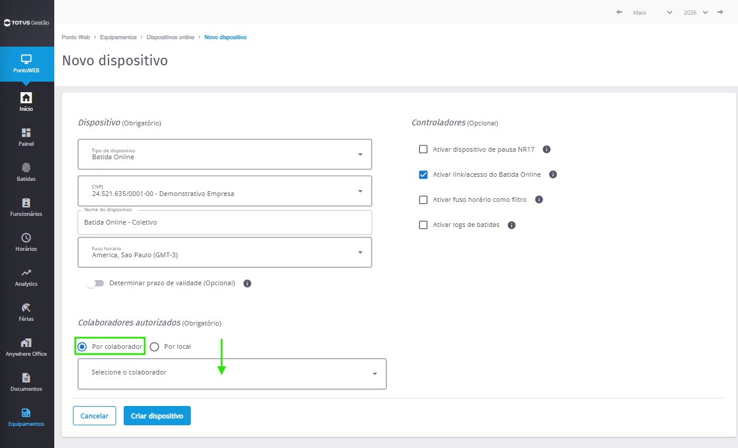Click the Cancelar button
This screenshot has width=738, height=448.
coord(95,416)
